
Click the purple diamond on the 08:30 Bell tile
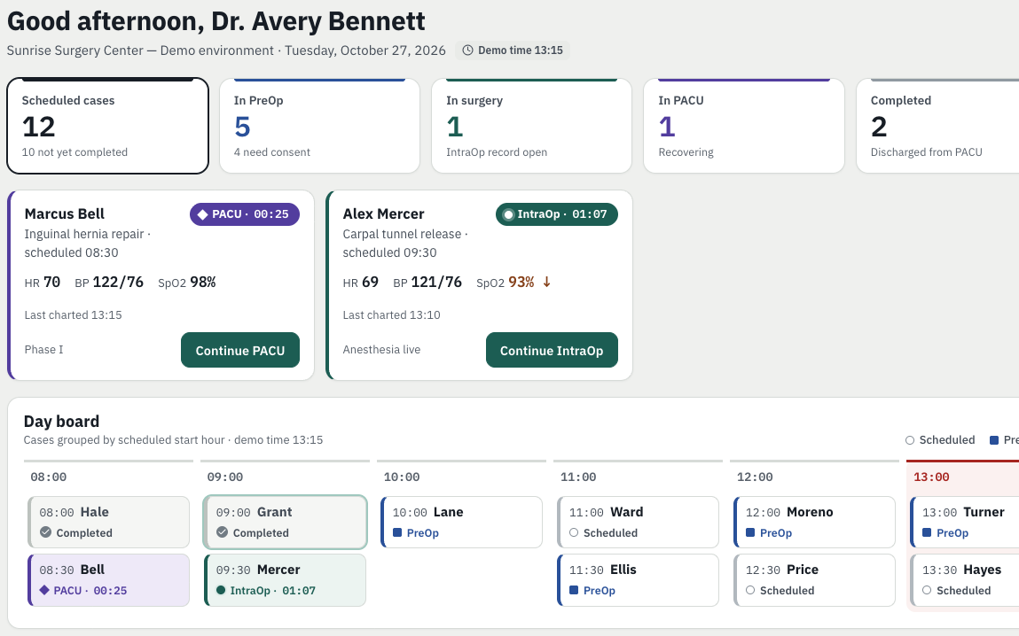pyautogui.click(x=44, y=590)
